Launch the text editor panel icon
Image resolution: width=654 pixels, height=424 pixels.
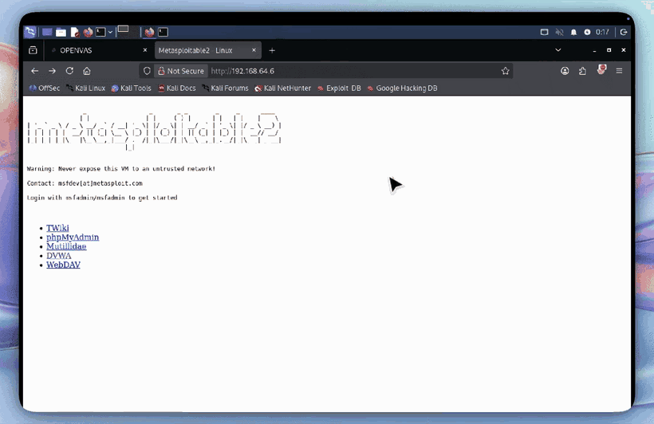point(75,32)
